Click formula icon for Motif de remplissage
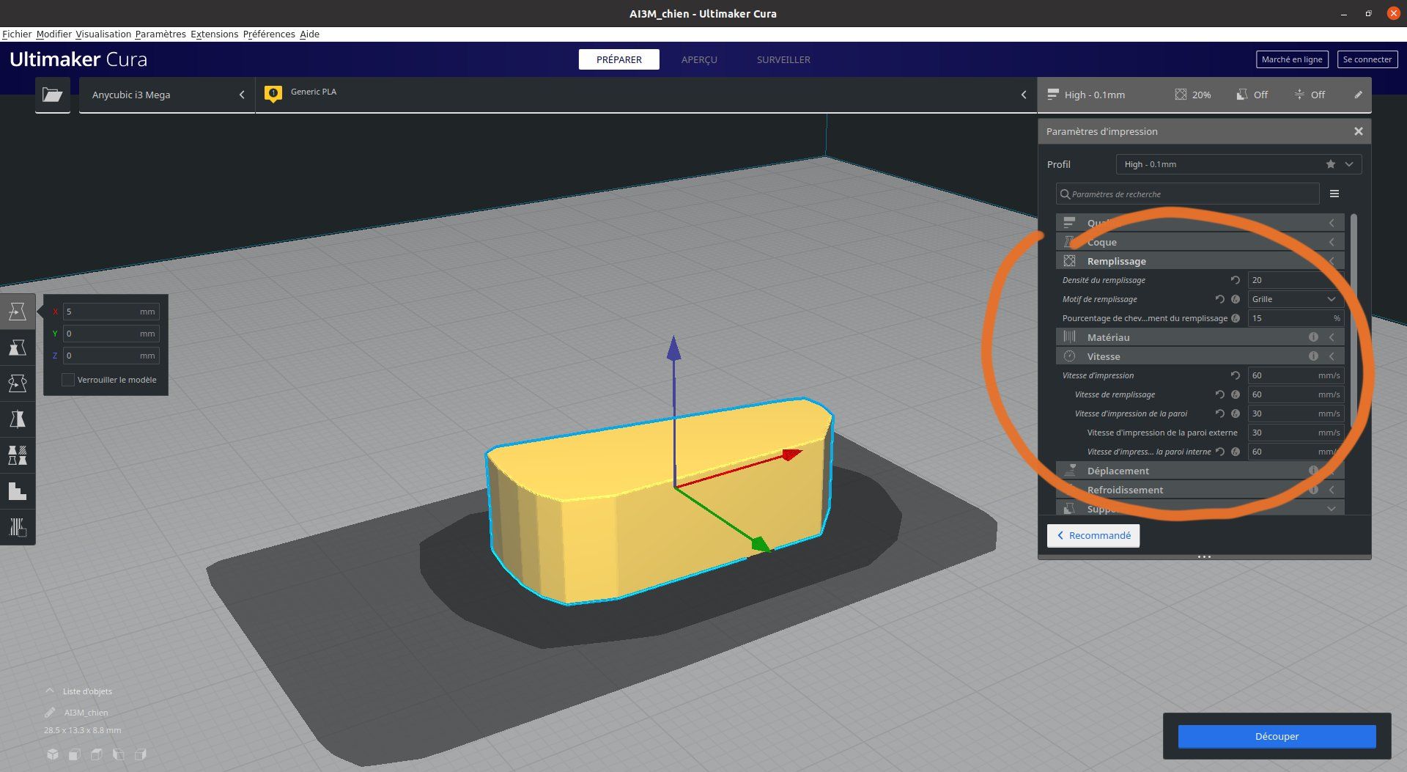Image resolution: width=1407 pixels, height=772 pixels. [1236, 299]
